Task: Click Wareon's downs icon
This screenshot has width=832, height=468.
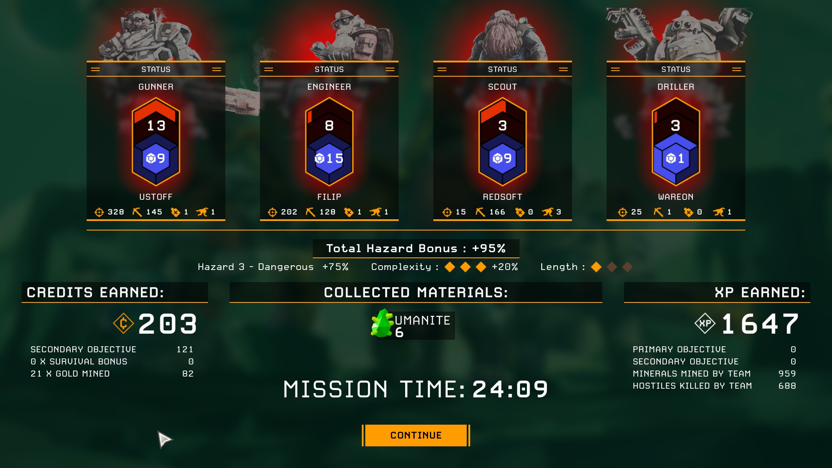Action: point(719,212)
